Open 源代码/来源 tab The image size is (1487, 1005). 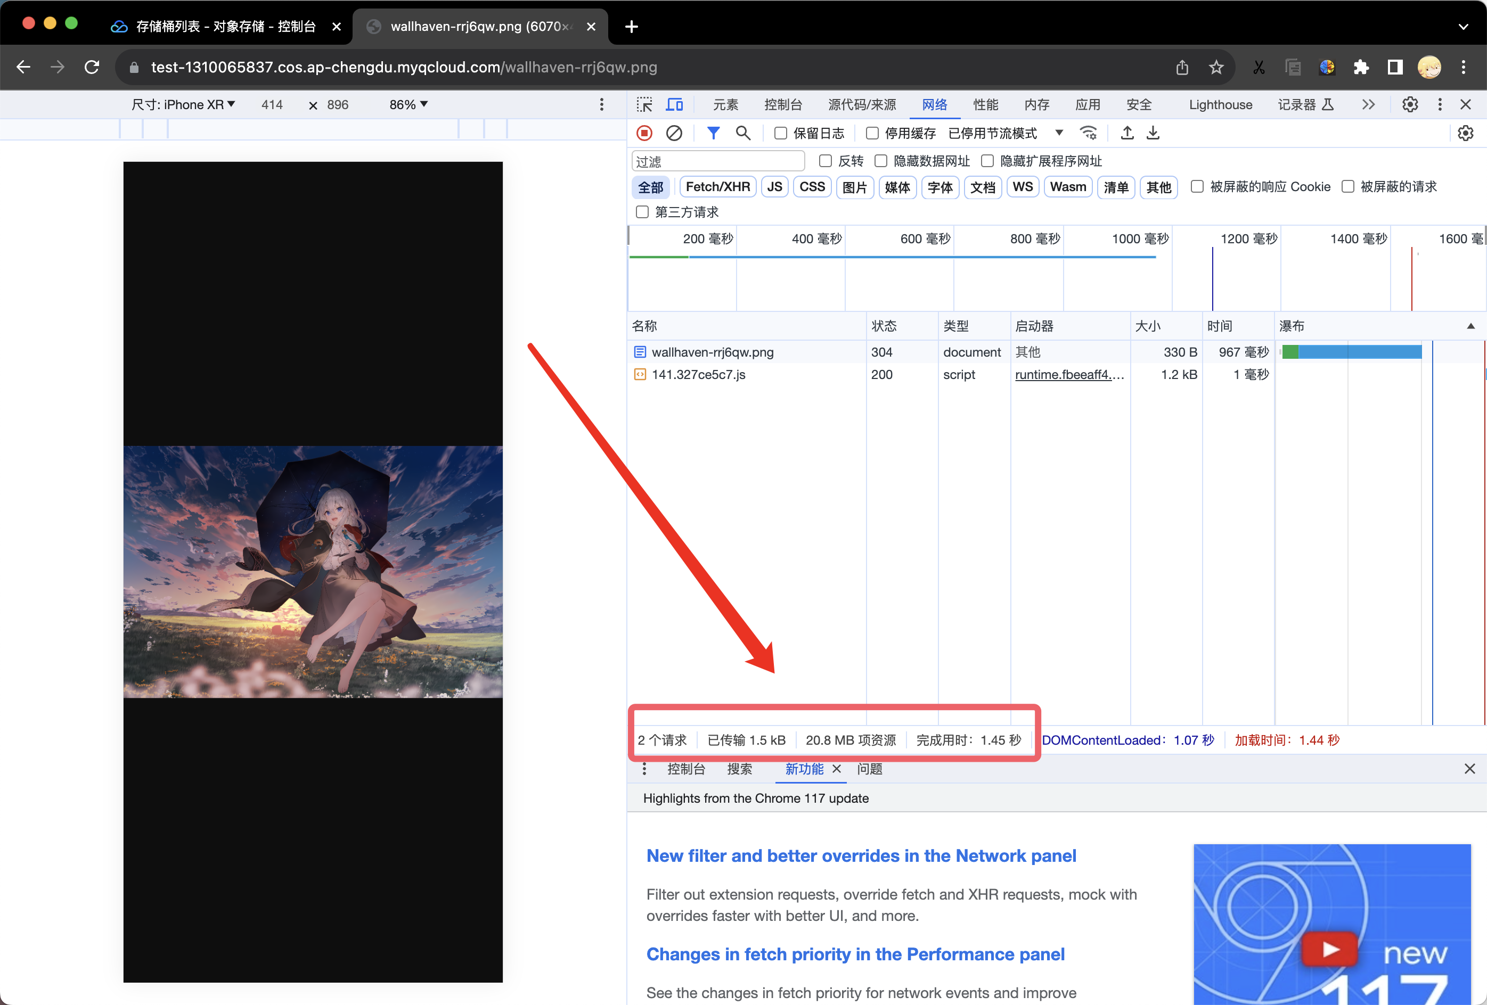pyautogui.click(x=862, y=104)
